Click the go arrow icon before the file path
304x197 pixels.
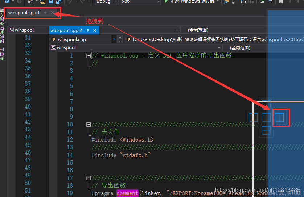click(128, 39)
